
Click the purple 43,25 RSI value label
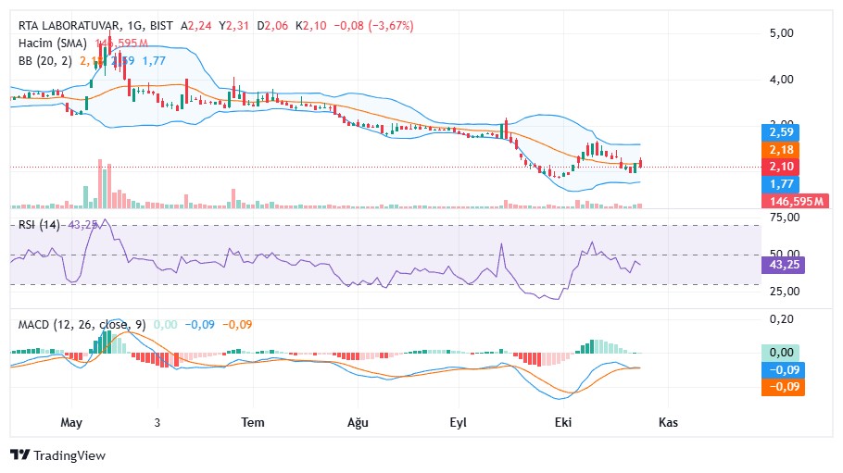784,265
